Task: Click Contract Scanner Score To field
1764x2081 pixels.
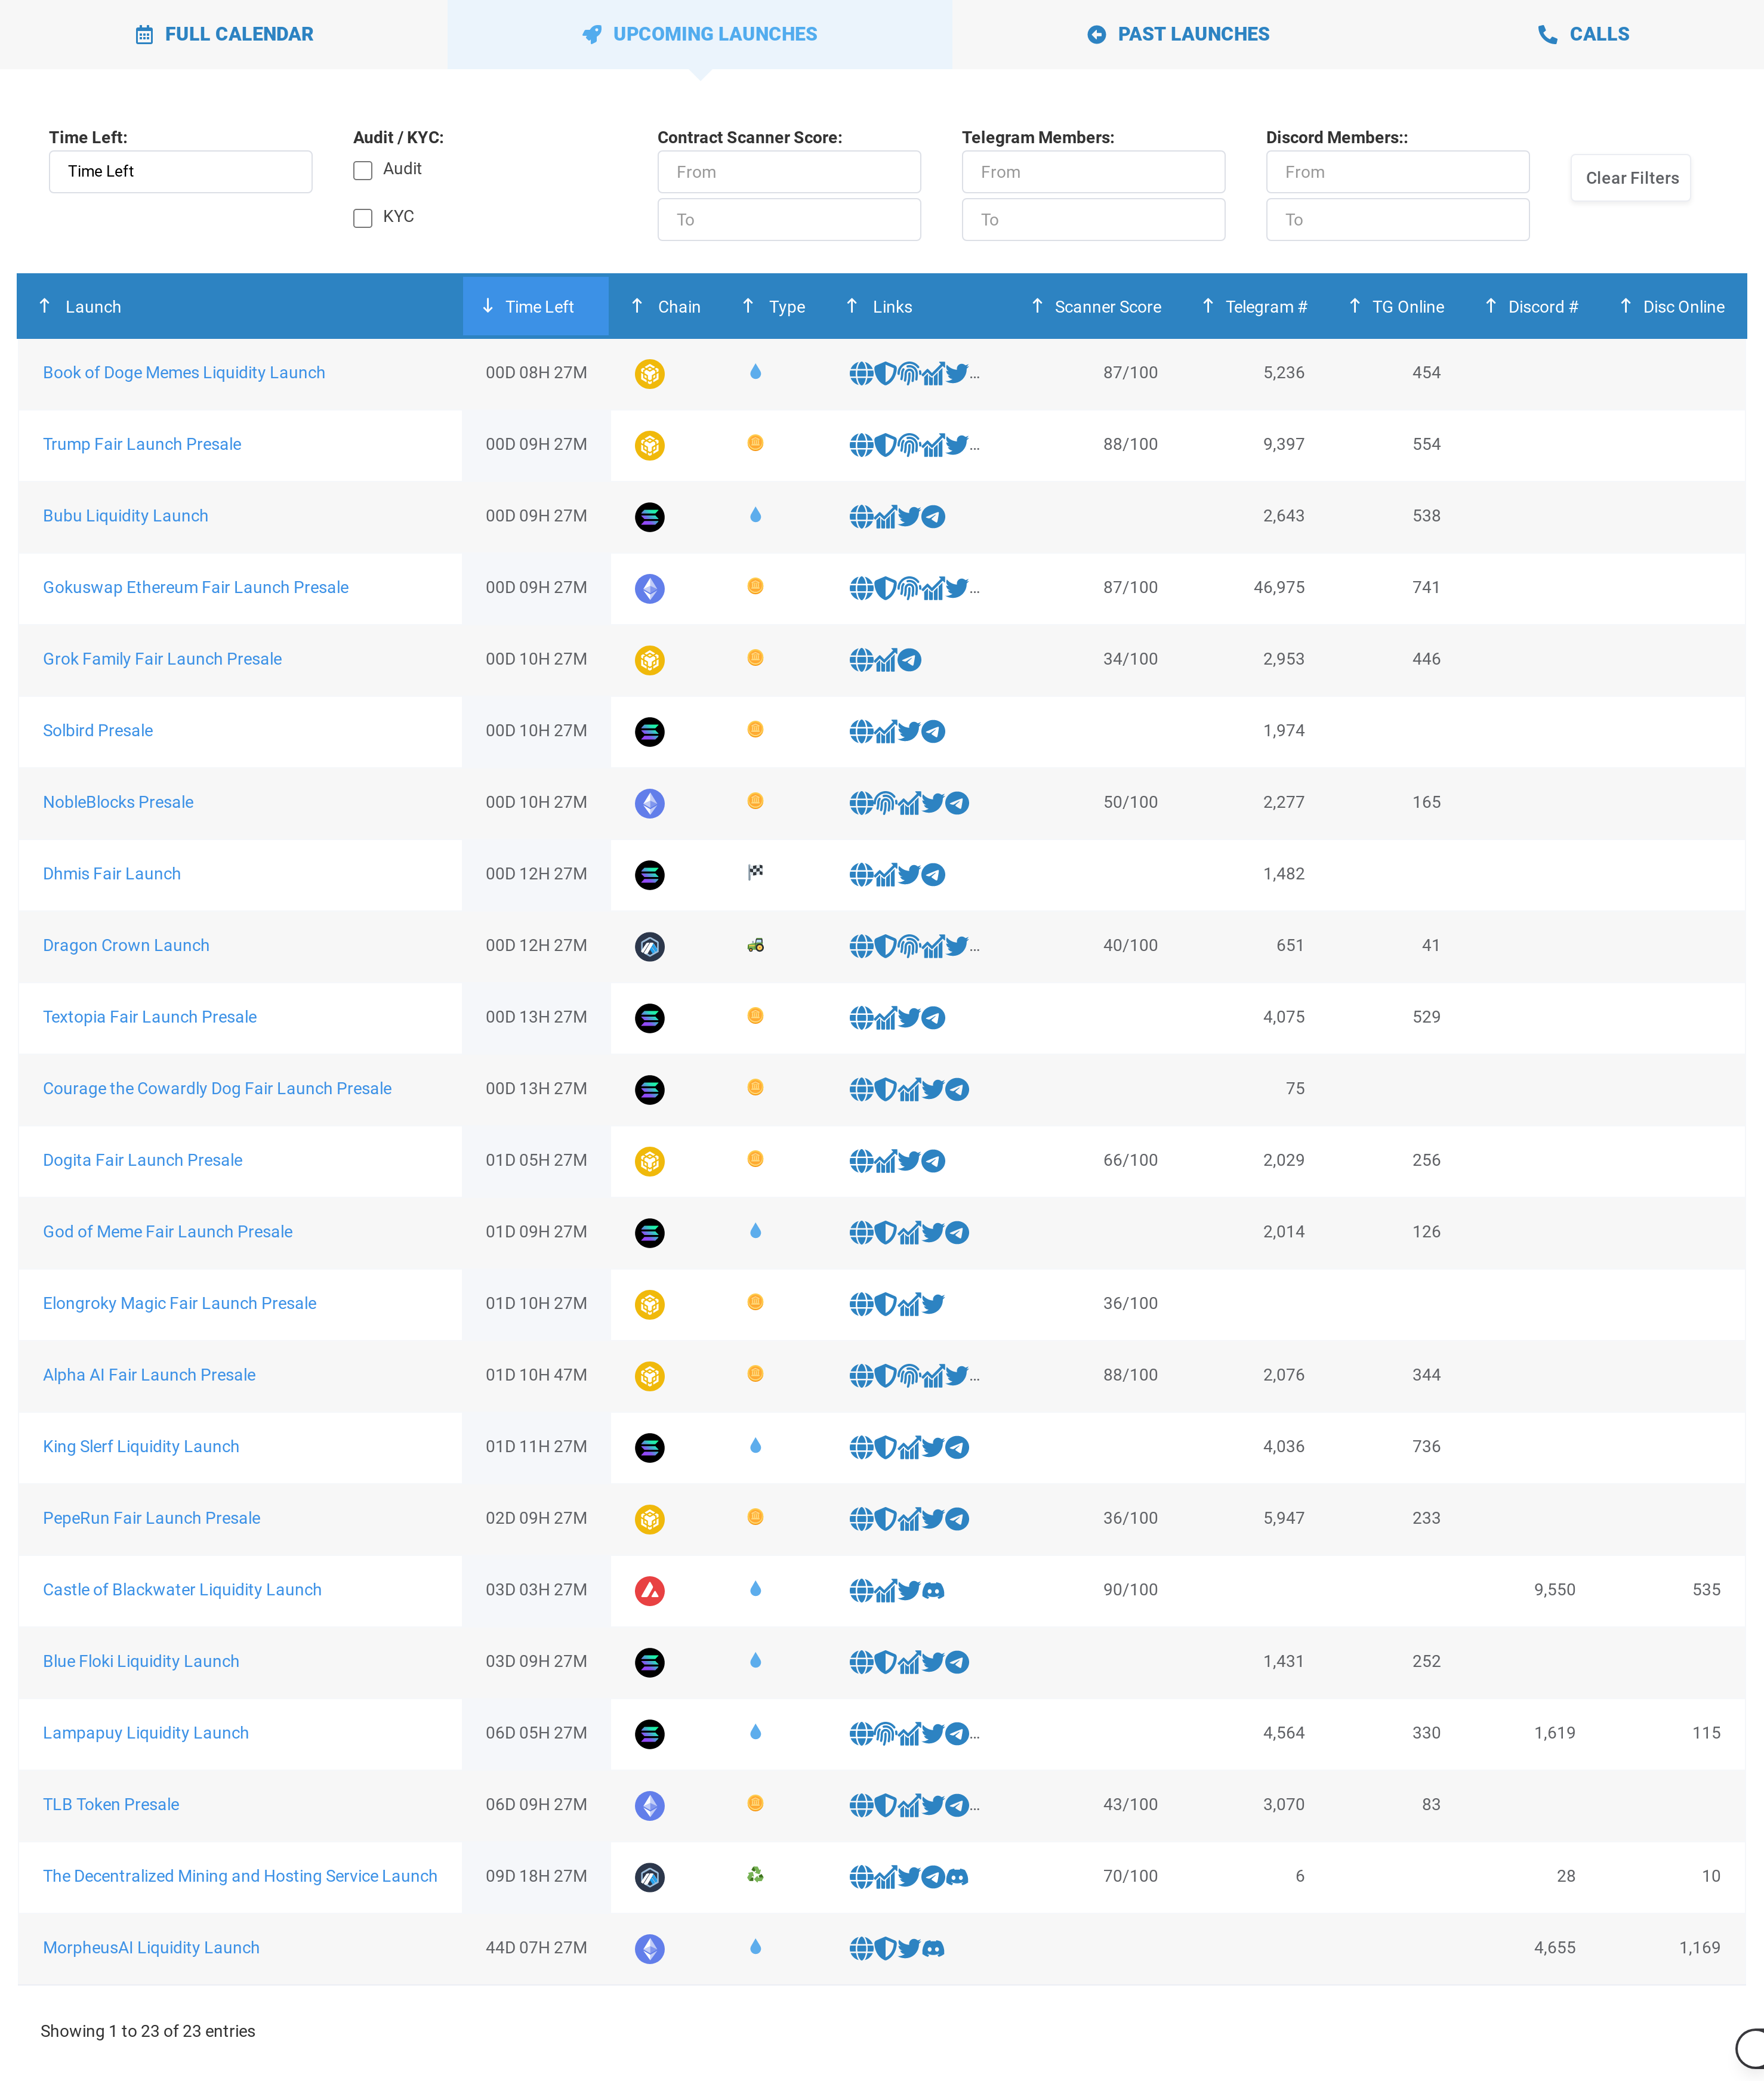Action: click(789, 220)
